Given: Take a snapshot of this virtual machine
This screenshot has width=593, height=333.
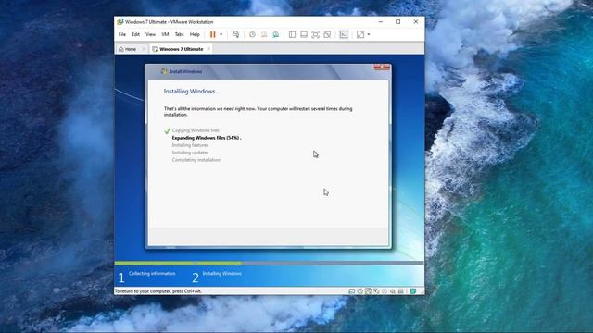Looking at the screenshot, I should point(252,34).
